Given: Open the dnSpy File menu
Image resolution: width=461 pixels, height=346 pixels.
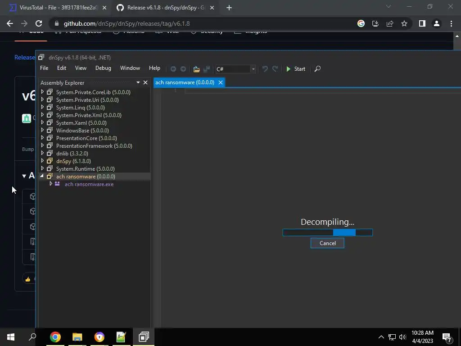Looking at the screenshot, I should 44,68.
